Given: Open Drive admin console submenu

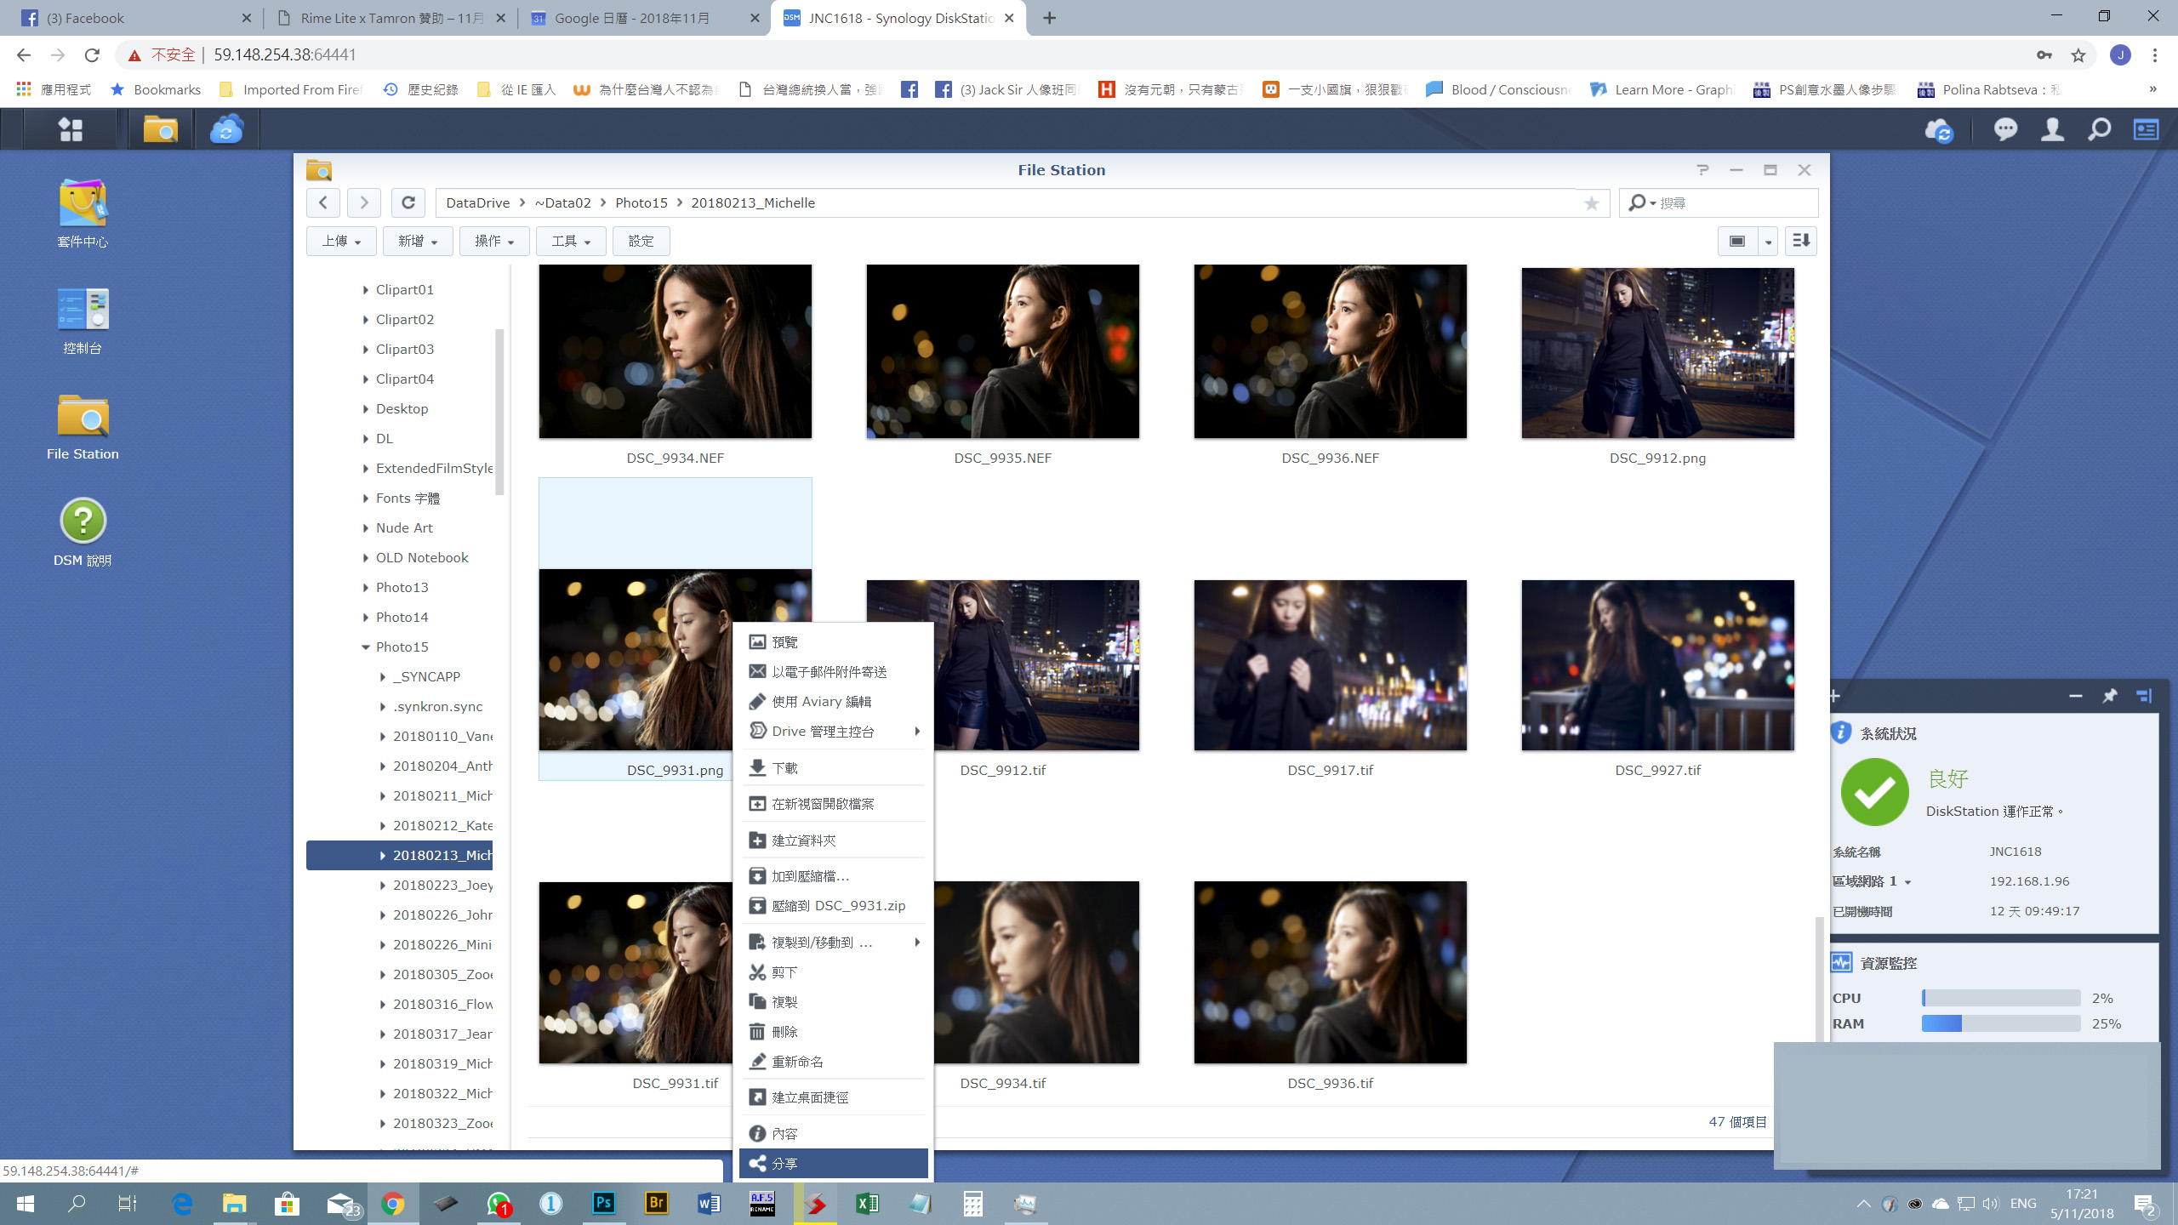Looking at the screenshot, I should (x=833, y=732).
